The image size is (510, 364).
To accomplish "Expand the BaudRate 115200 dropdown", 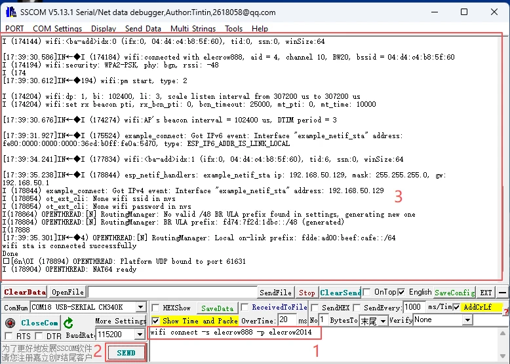I will pyautogui.click(x=140, y=335).
